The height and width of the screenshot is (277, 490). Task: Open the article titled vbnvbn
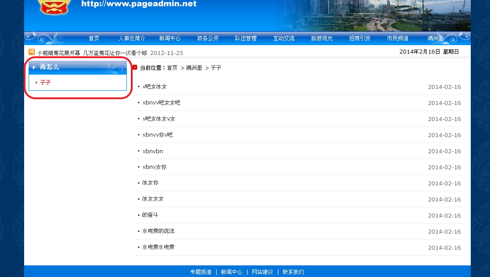153,151
